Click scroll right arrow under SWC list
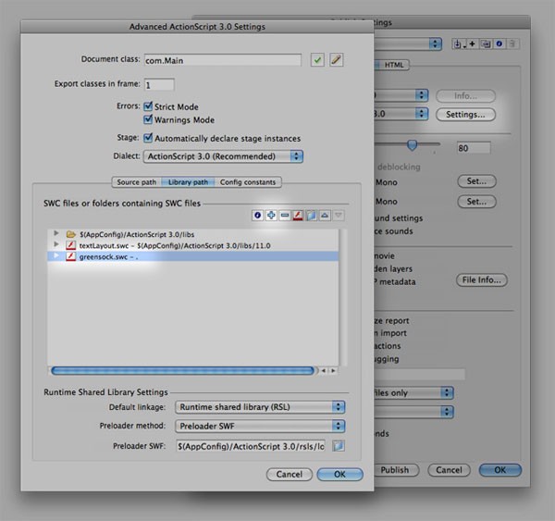The height and width of the screenshot is (521, 555). click(x=333, y=370)
